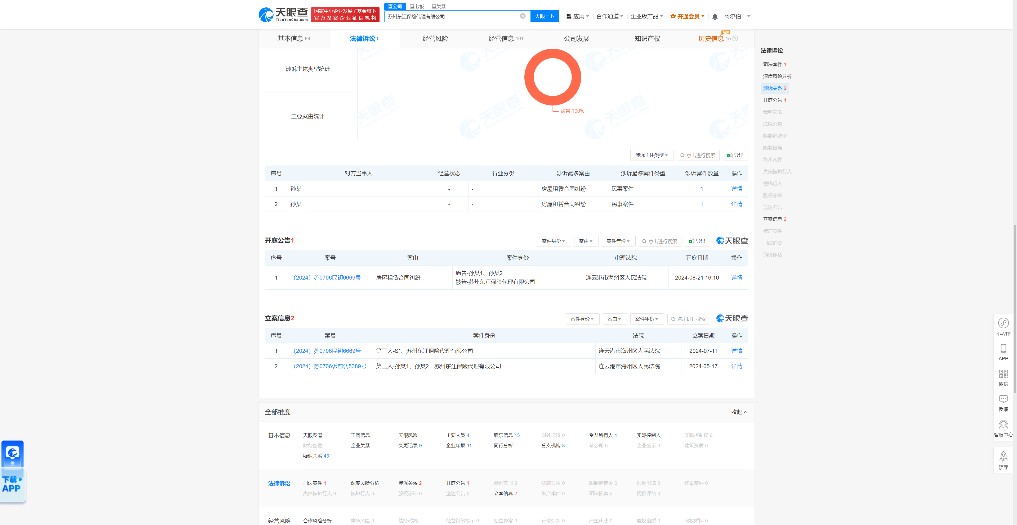Open 股东信息 13 in 全部维度

point(507,435)
